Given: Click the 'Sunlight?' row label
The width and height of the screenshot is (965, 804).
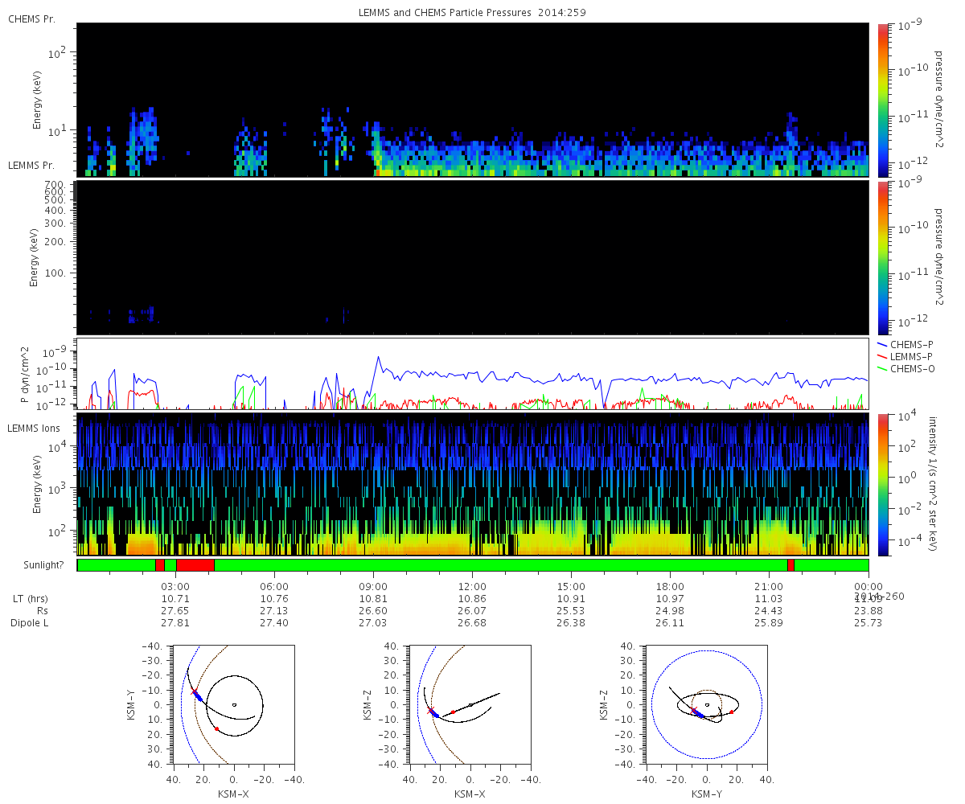Looking at the screenshot, I should [42, 565].
